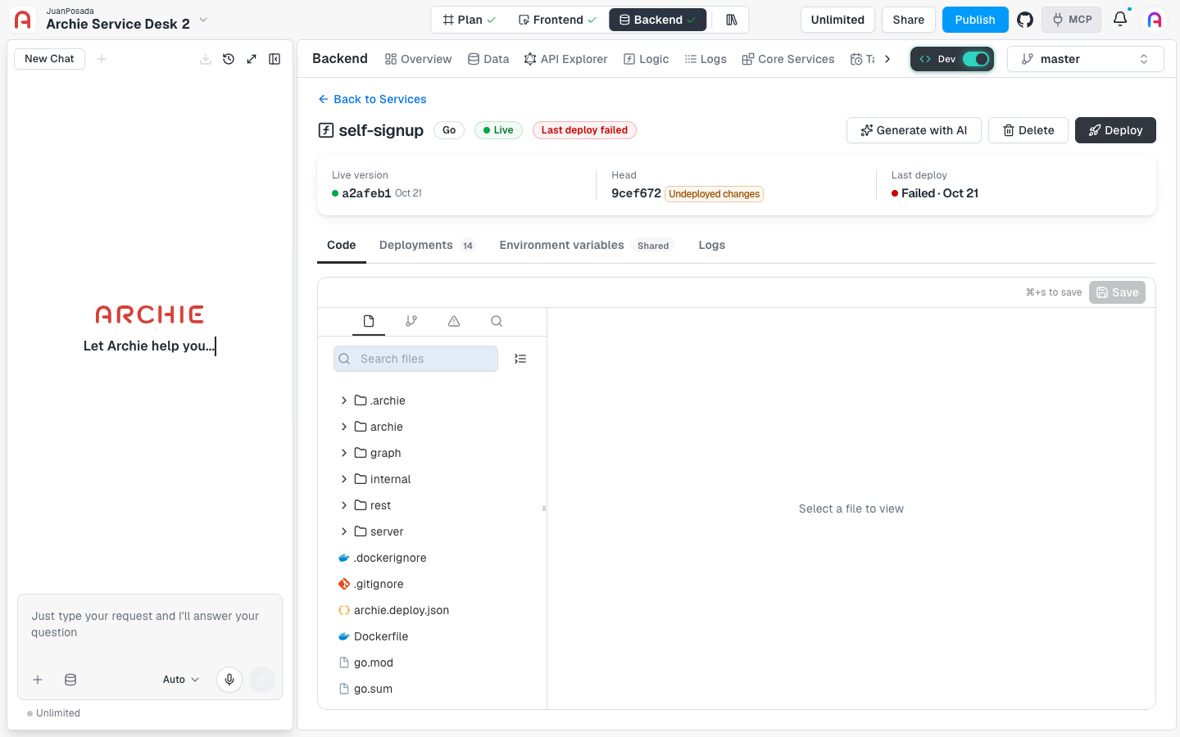Show the problems warning view

coord(454,321)
